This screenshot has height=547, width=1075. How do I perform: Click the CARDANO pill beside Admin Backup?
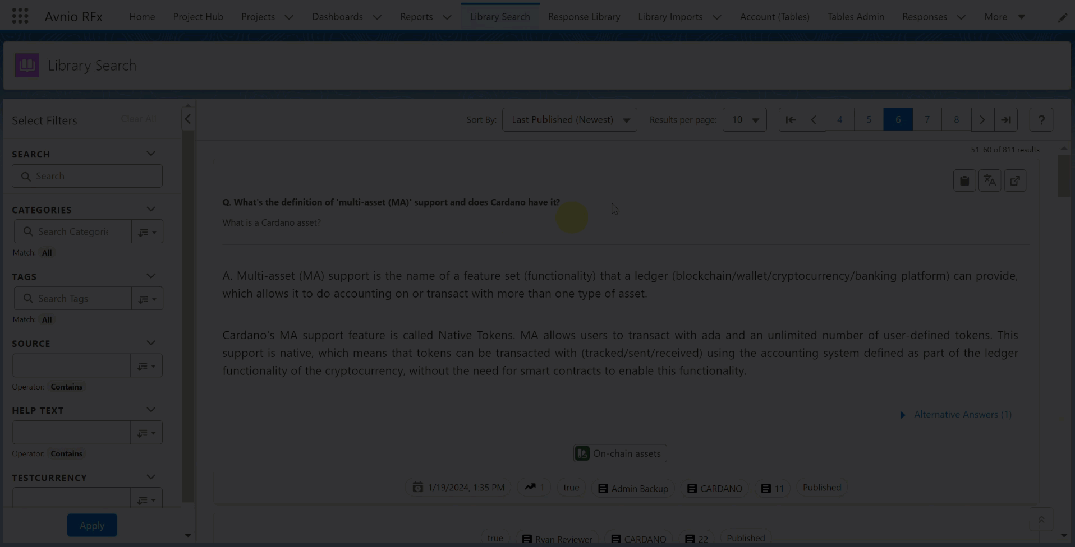pyautogui.click(x=714, y=488)
